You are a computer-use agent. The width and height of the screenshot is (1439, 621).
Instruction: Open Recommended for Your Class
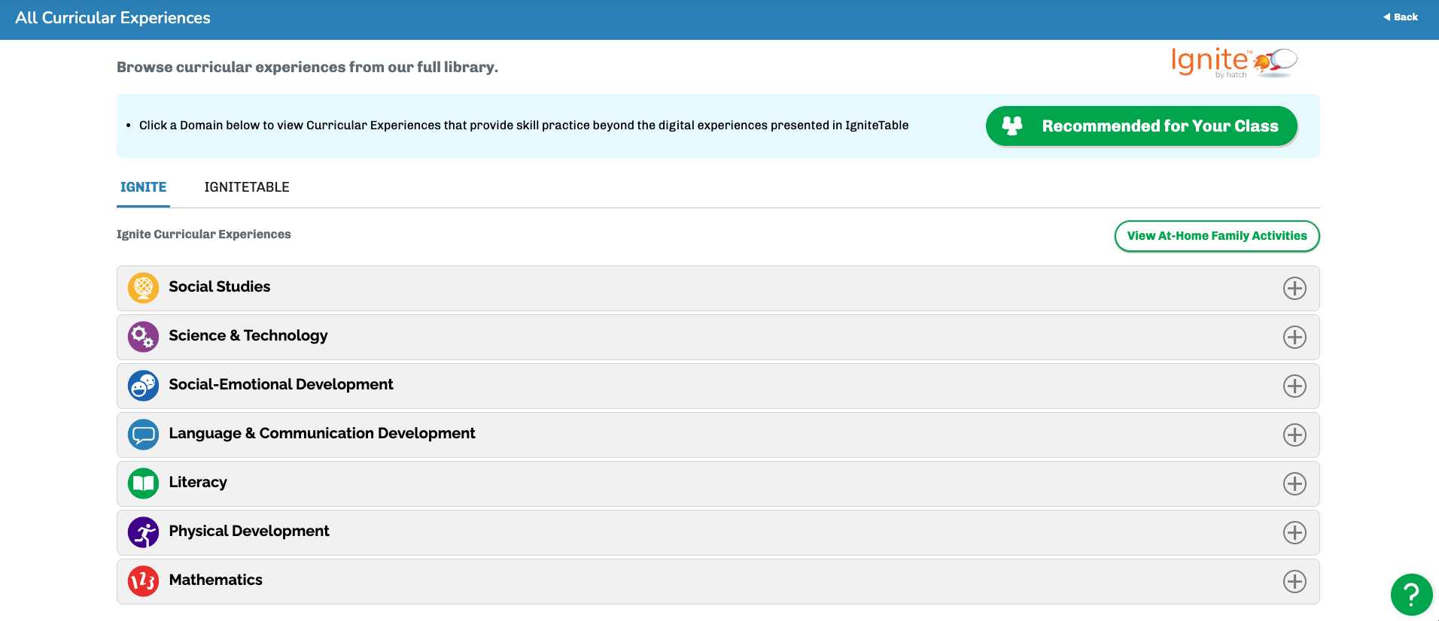tap(1142, 126)
